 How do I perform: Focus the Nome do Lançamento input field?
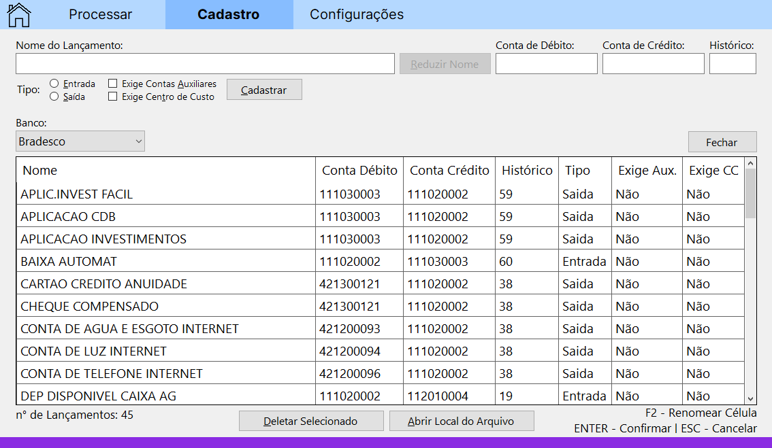[205, 64]
